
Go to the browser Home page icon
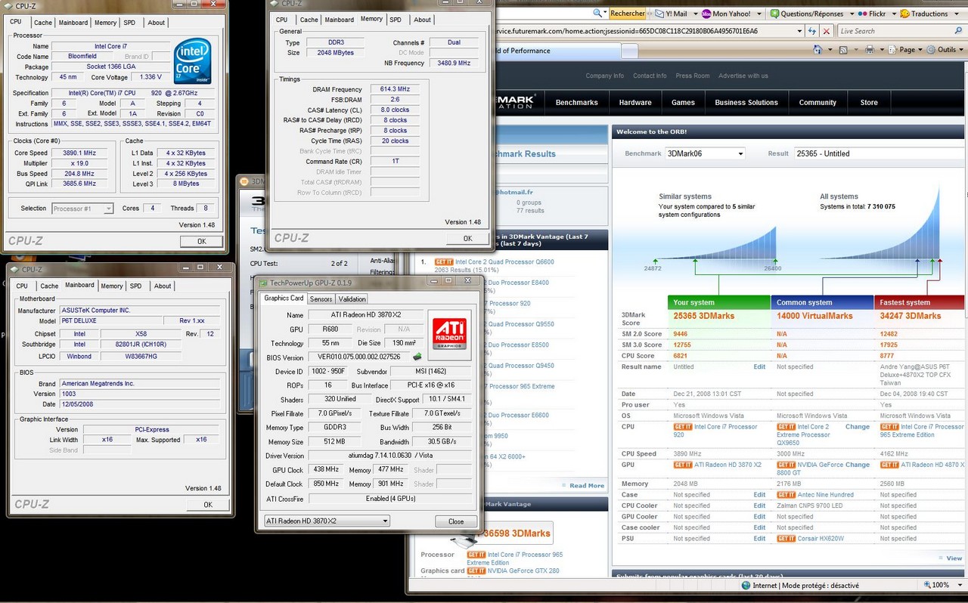tap(817, 49)
